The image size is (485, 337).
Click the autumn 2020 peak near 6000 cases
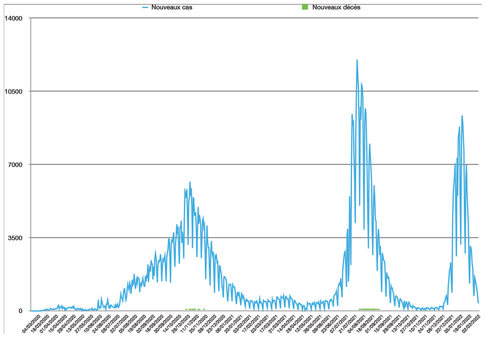(x=190, y=182)
